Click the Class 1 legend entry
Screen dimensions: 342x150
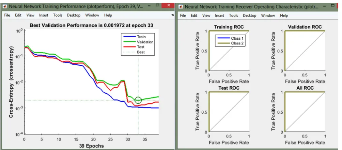tap(230, 38)
